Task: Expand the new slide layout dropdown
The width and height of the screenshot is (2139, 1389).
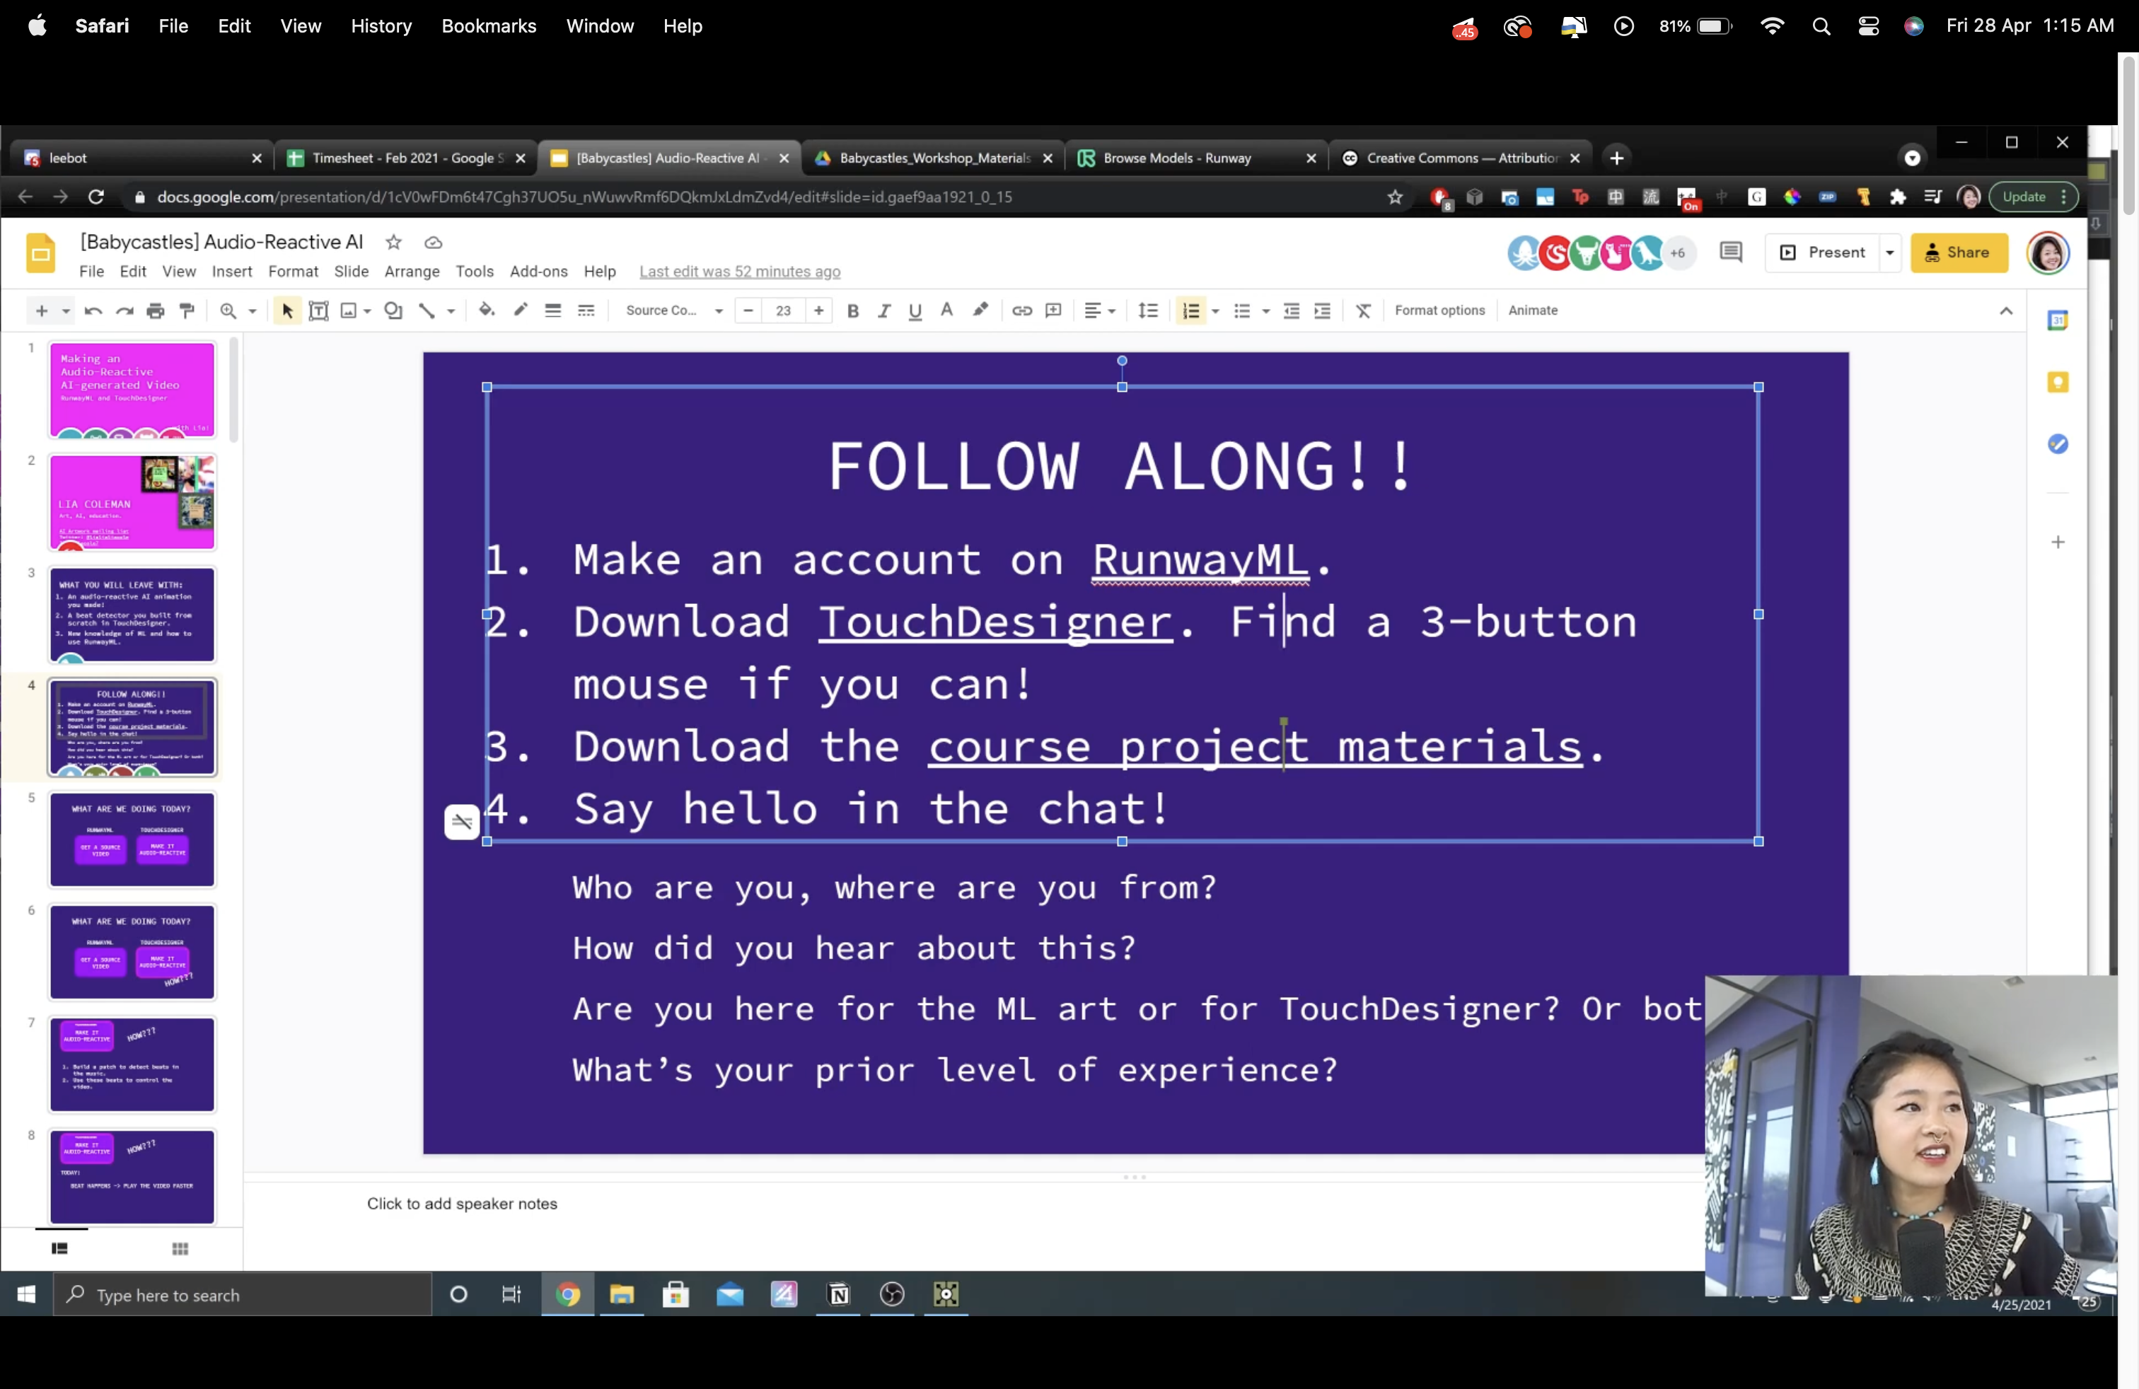Action: click(x=66, y=312)
